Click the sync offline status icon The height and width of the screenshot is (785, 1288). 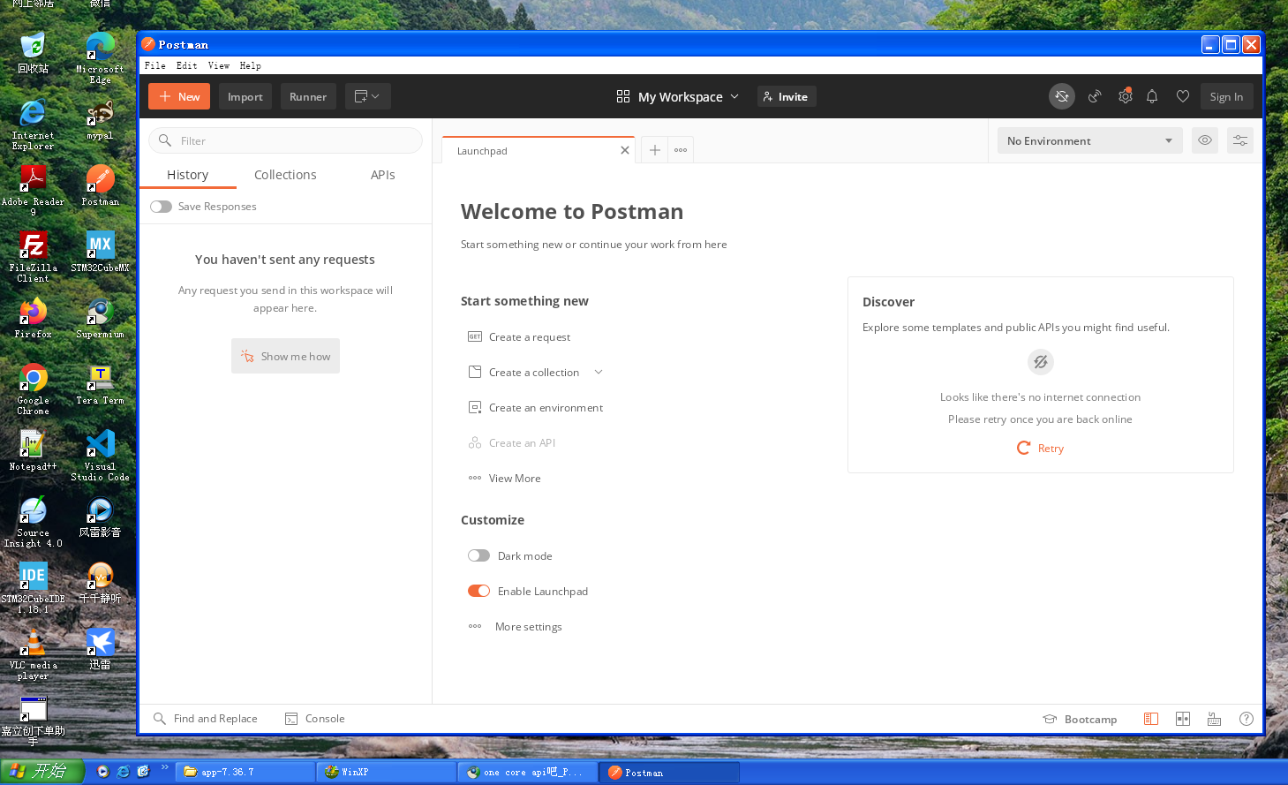click(x=1062, y=96)
